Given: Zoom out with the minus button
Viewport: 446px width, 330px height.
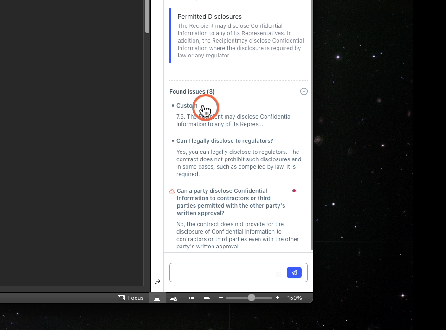Looking at the screenshot, I should coord(221,298).
